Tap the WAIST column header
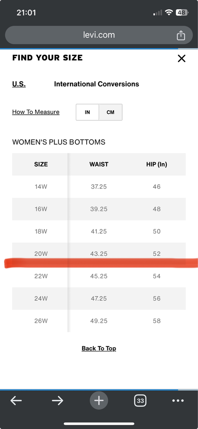 (x=99, y=164)
